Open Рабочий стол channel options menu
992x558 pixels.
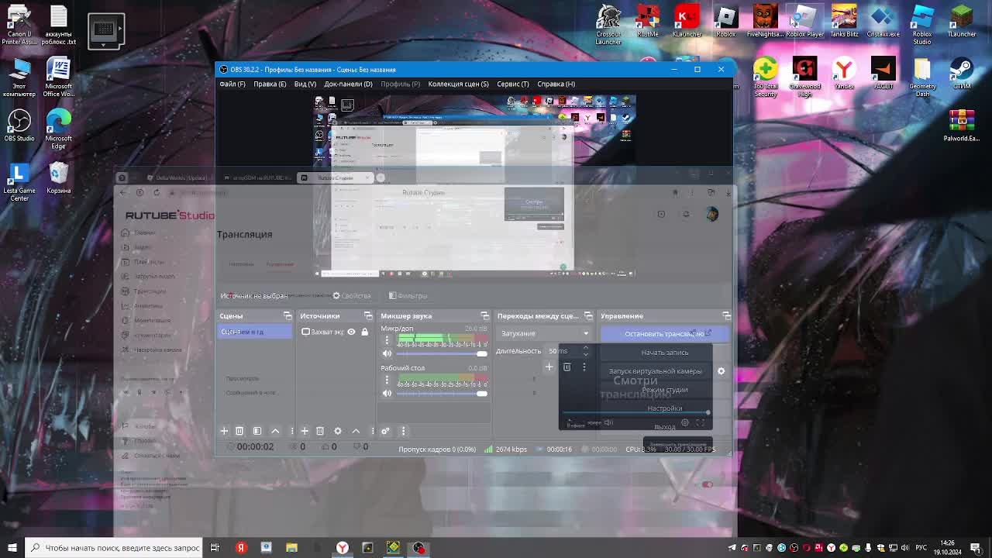(387, 380)
